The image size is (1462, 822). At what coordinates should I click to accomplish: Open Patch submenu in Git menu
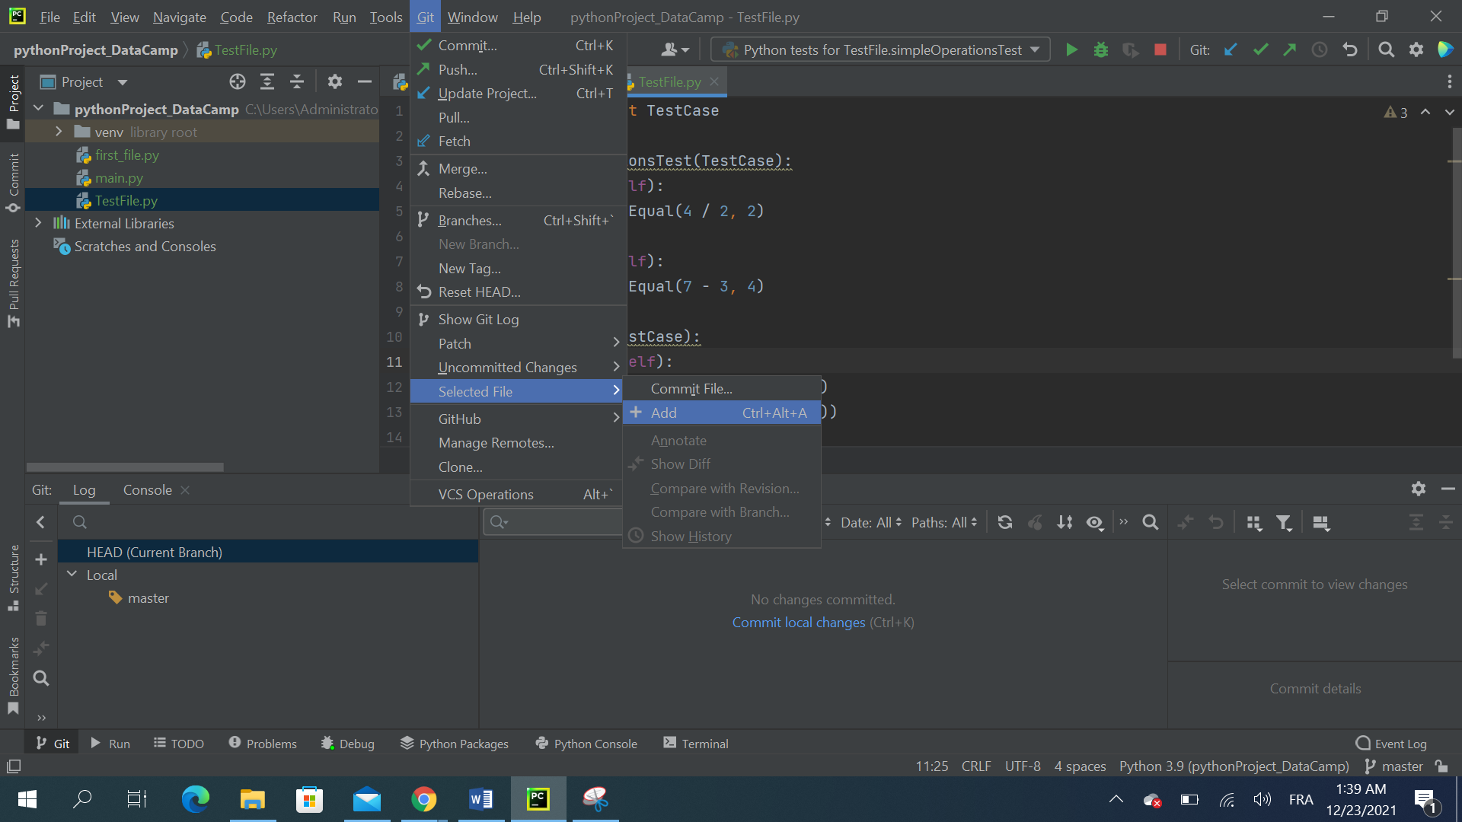pos(518,343)
